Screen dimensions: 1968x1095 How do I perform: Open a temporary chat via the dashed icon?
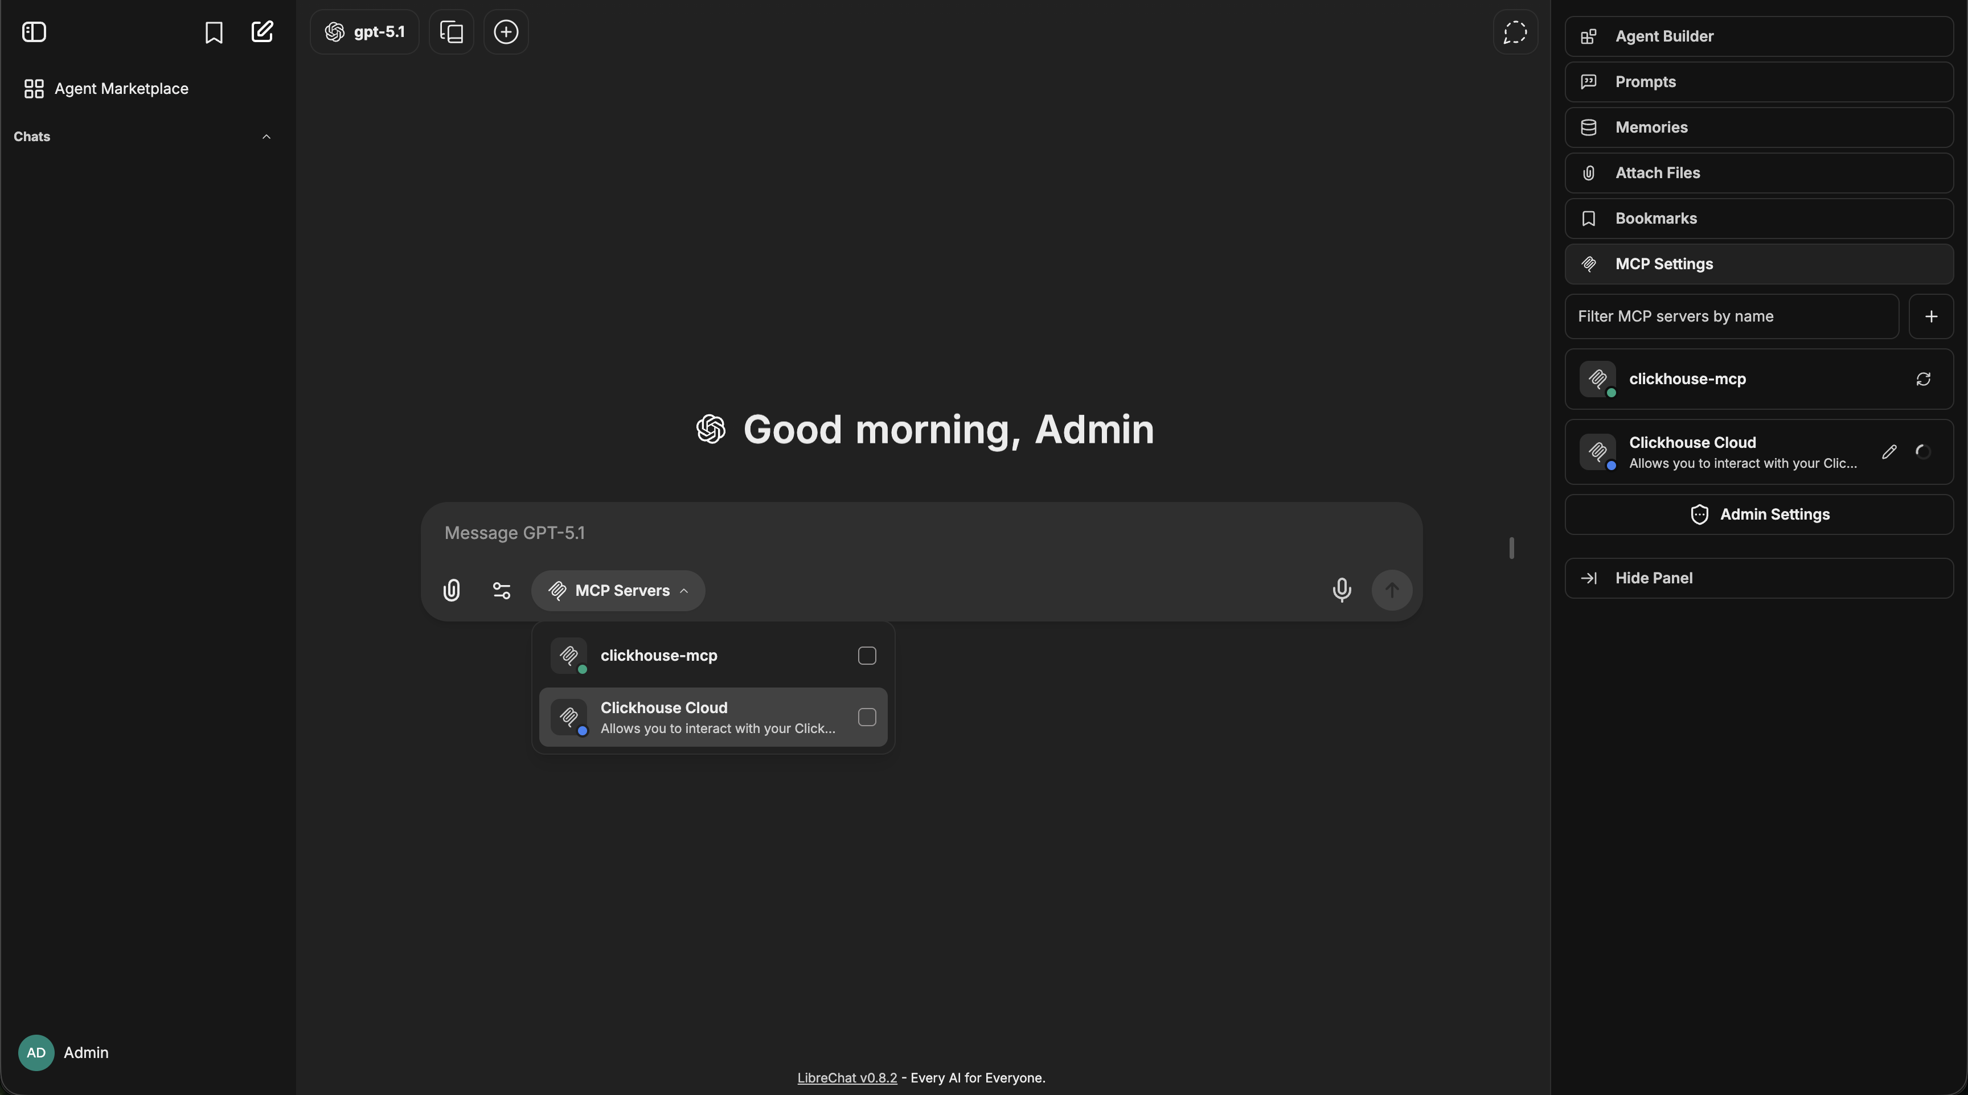pos(1515,32)
